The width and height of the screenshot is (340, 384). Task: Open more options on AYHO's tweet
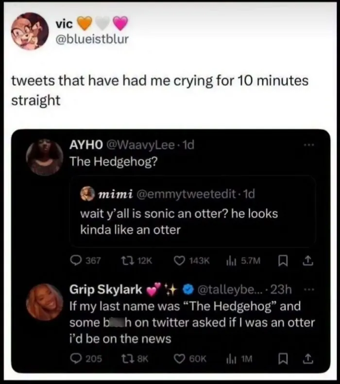tap(309, 145)
